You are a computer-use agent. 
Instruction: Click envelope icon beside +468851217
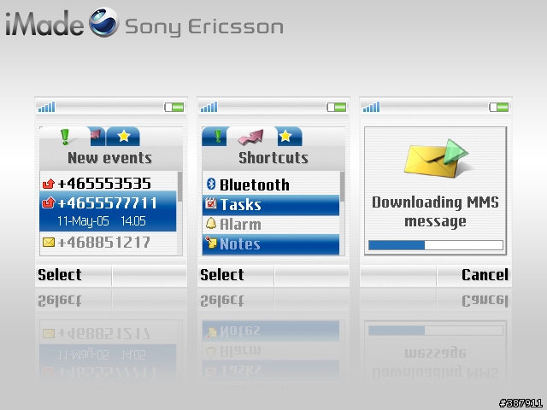point(49,242)
